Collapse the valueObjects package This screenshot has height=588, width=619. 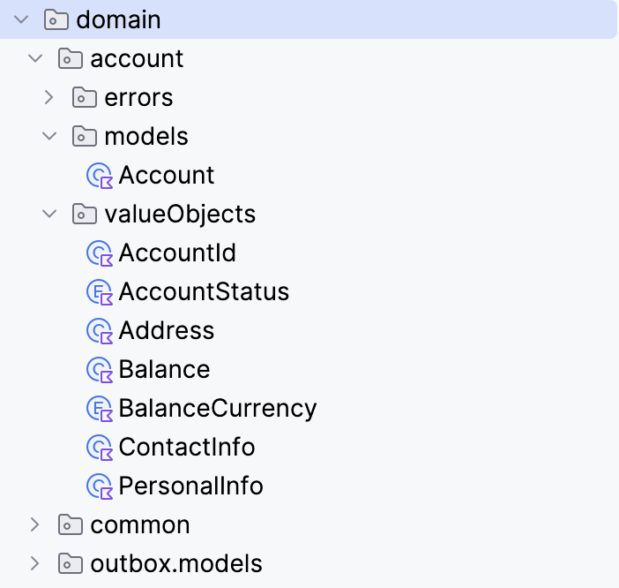coord(49,214)
